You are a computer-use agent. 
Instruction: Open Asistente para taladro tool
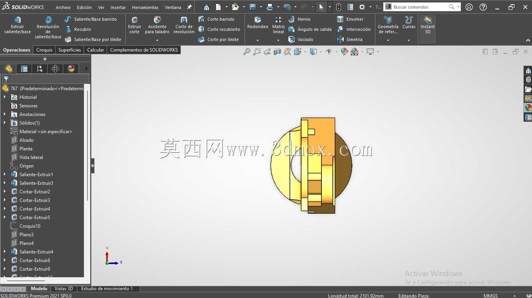tap(157, 25)
